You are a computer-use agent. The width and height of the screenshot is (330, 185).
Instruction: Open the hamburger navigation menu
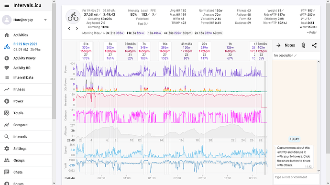click(7, 5)
